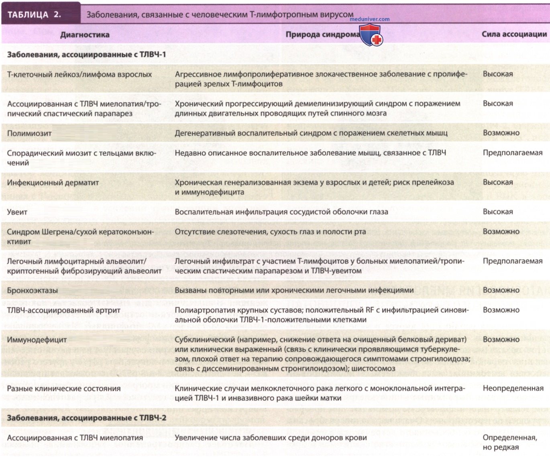Image resolution: width=550 pixels, height=457 pixels.
Task: Click the description "Недавно описанное воспалительное заболевание мышц"
Action: [310, 152]
